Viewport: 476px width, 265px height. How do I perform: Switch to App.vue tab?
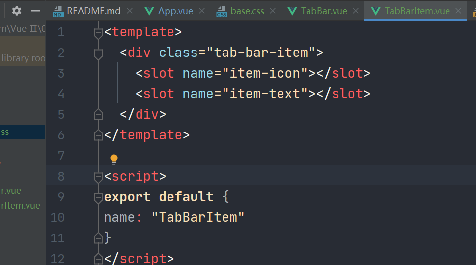pyautogui.click(x=175, y=11)
